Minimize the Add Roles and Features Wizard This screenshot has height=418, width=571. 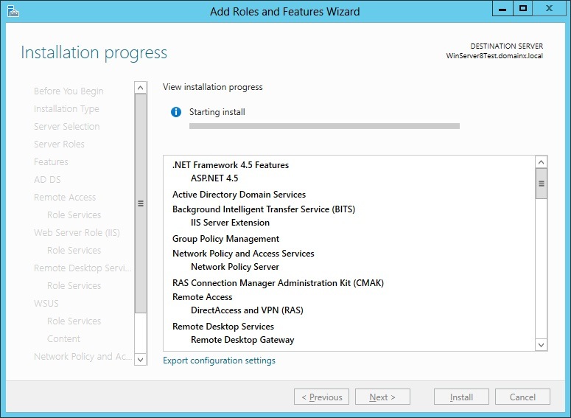(502, 9)
